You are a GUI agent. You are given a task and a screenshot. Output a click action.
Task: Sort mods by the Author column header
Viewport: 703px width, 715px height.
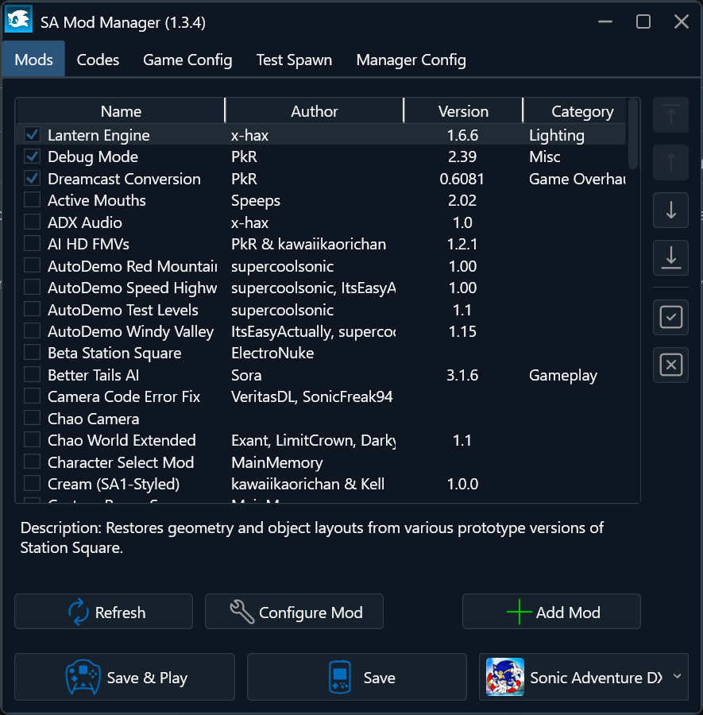pos(315,111)
